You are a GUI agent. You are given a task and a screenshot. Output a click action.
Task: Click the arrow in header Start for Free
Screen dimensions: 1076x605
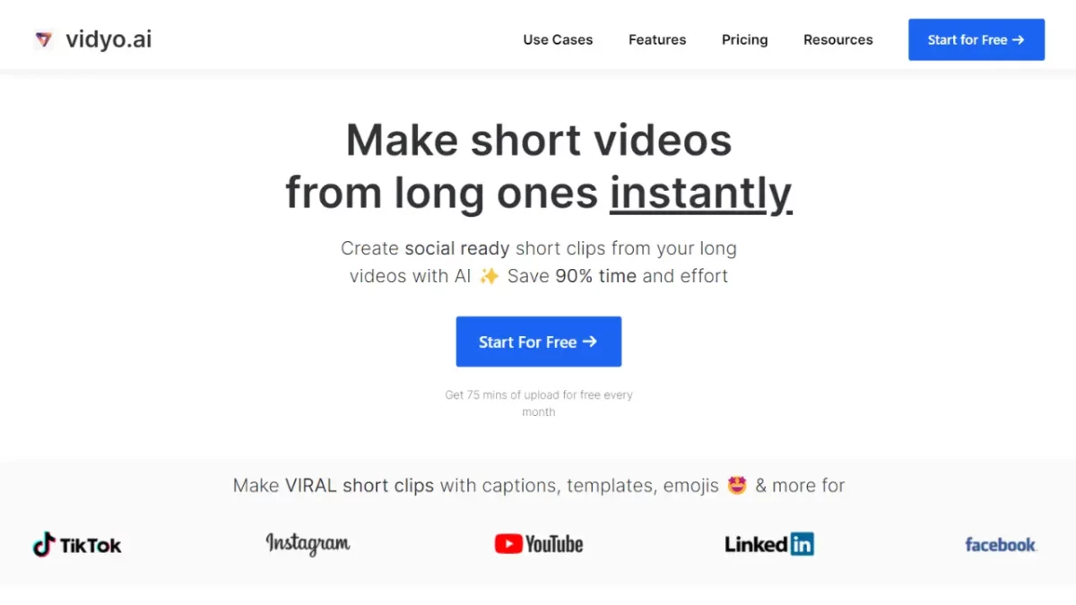(x=1018, y=39)
